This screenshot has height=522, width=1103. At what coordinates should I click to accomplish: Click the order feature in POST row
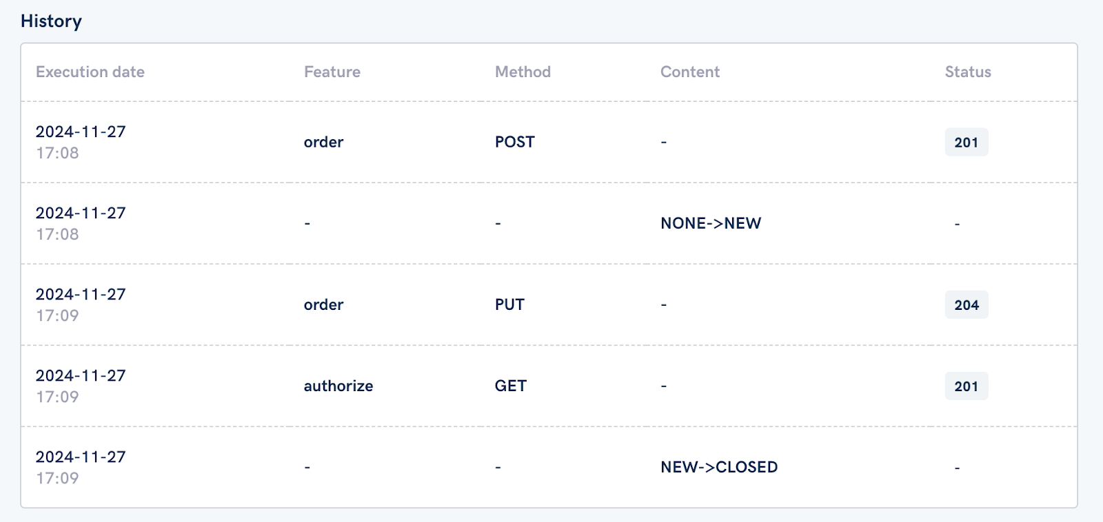323,142
